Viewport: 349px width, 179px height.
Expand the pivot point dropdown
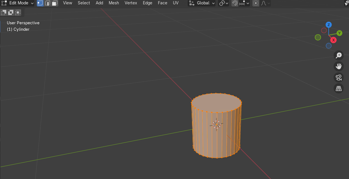pyautogui.click(x=224, y=3)
